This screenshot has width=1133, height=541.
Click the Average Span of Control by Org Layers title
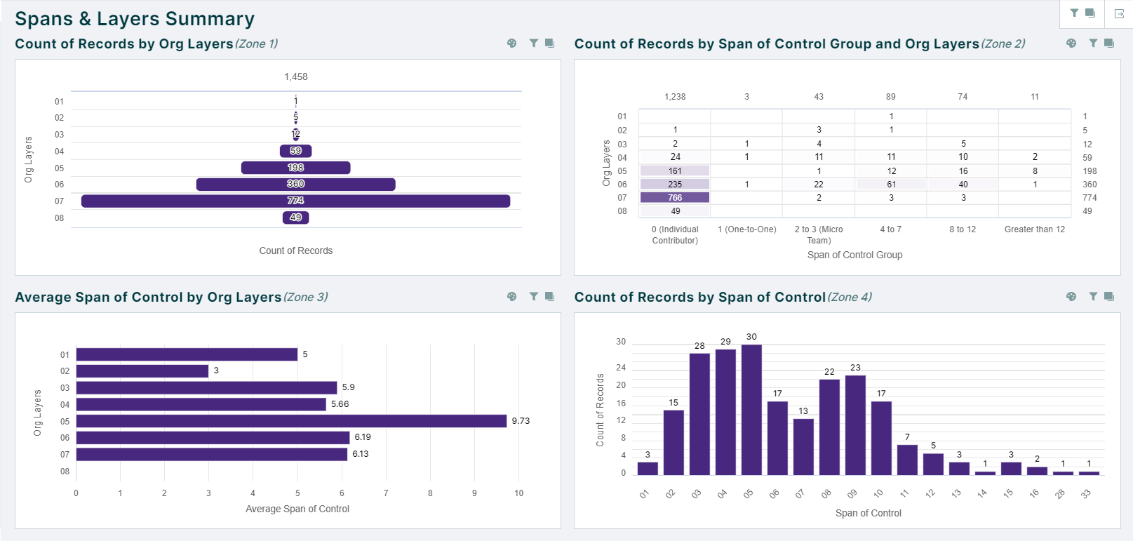pos(148,298)
